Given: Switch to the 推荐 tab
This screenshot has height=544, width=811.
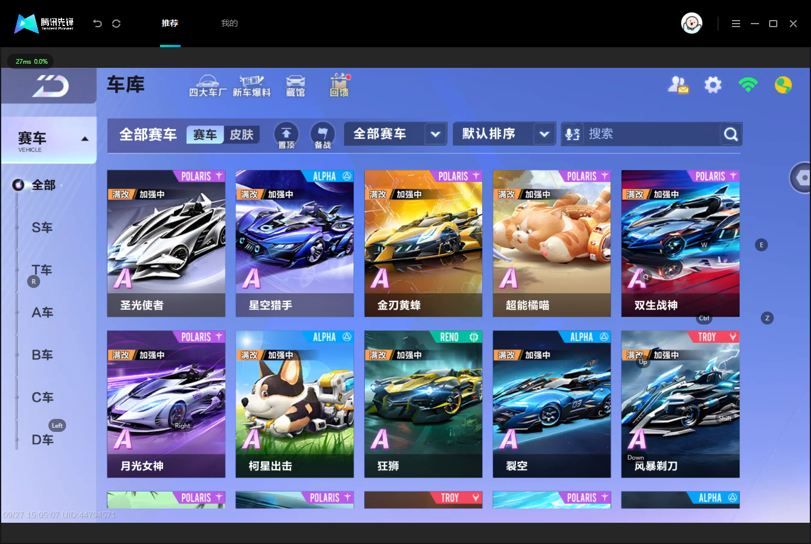Looking at the screenshot, I should [170, 24].
